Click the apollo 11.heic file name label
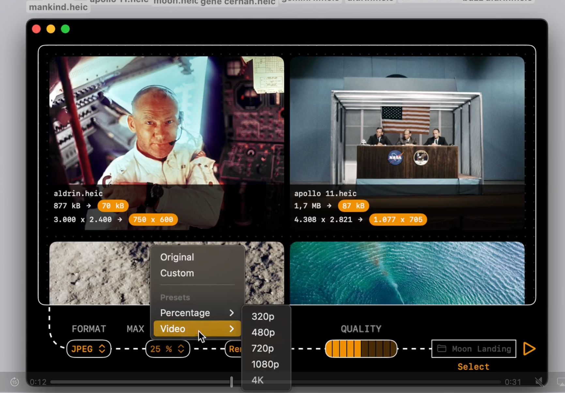The height and width of the screenshot is (393, 565). pos(325,194)
